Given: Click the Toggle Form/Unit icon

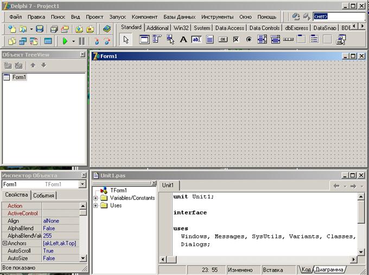Looking at the screenshot, I should (x=34, y=41).
